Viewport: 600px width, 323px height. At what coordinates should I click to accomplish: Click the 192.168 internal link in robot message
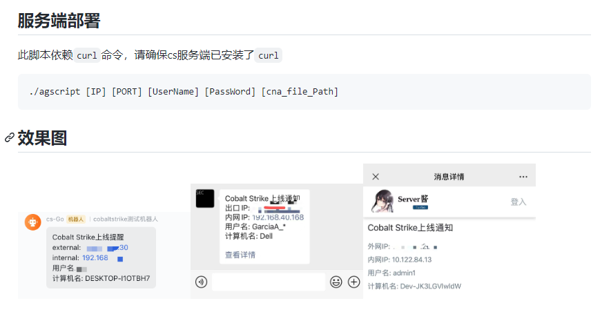click(x=95, y=258)
